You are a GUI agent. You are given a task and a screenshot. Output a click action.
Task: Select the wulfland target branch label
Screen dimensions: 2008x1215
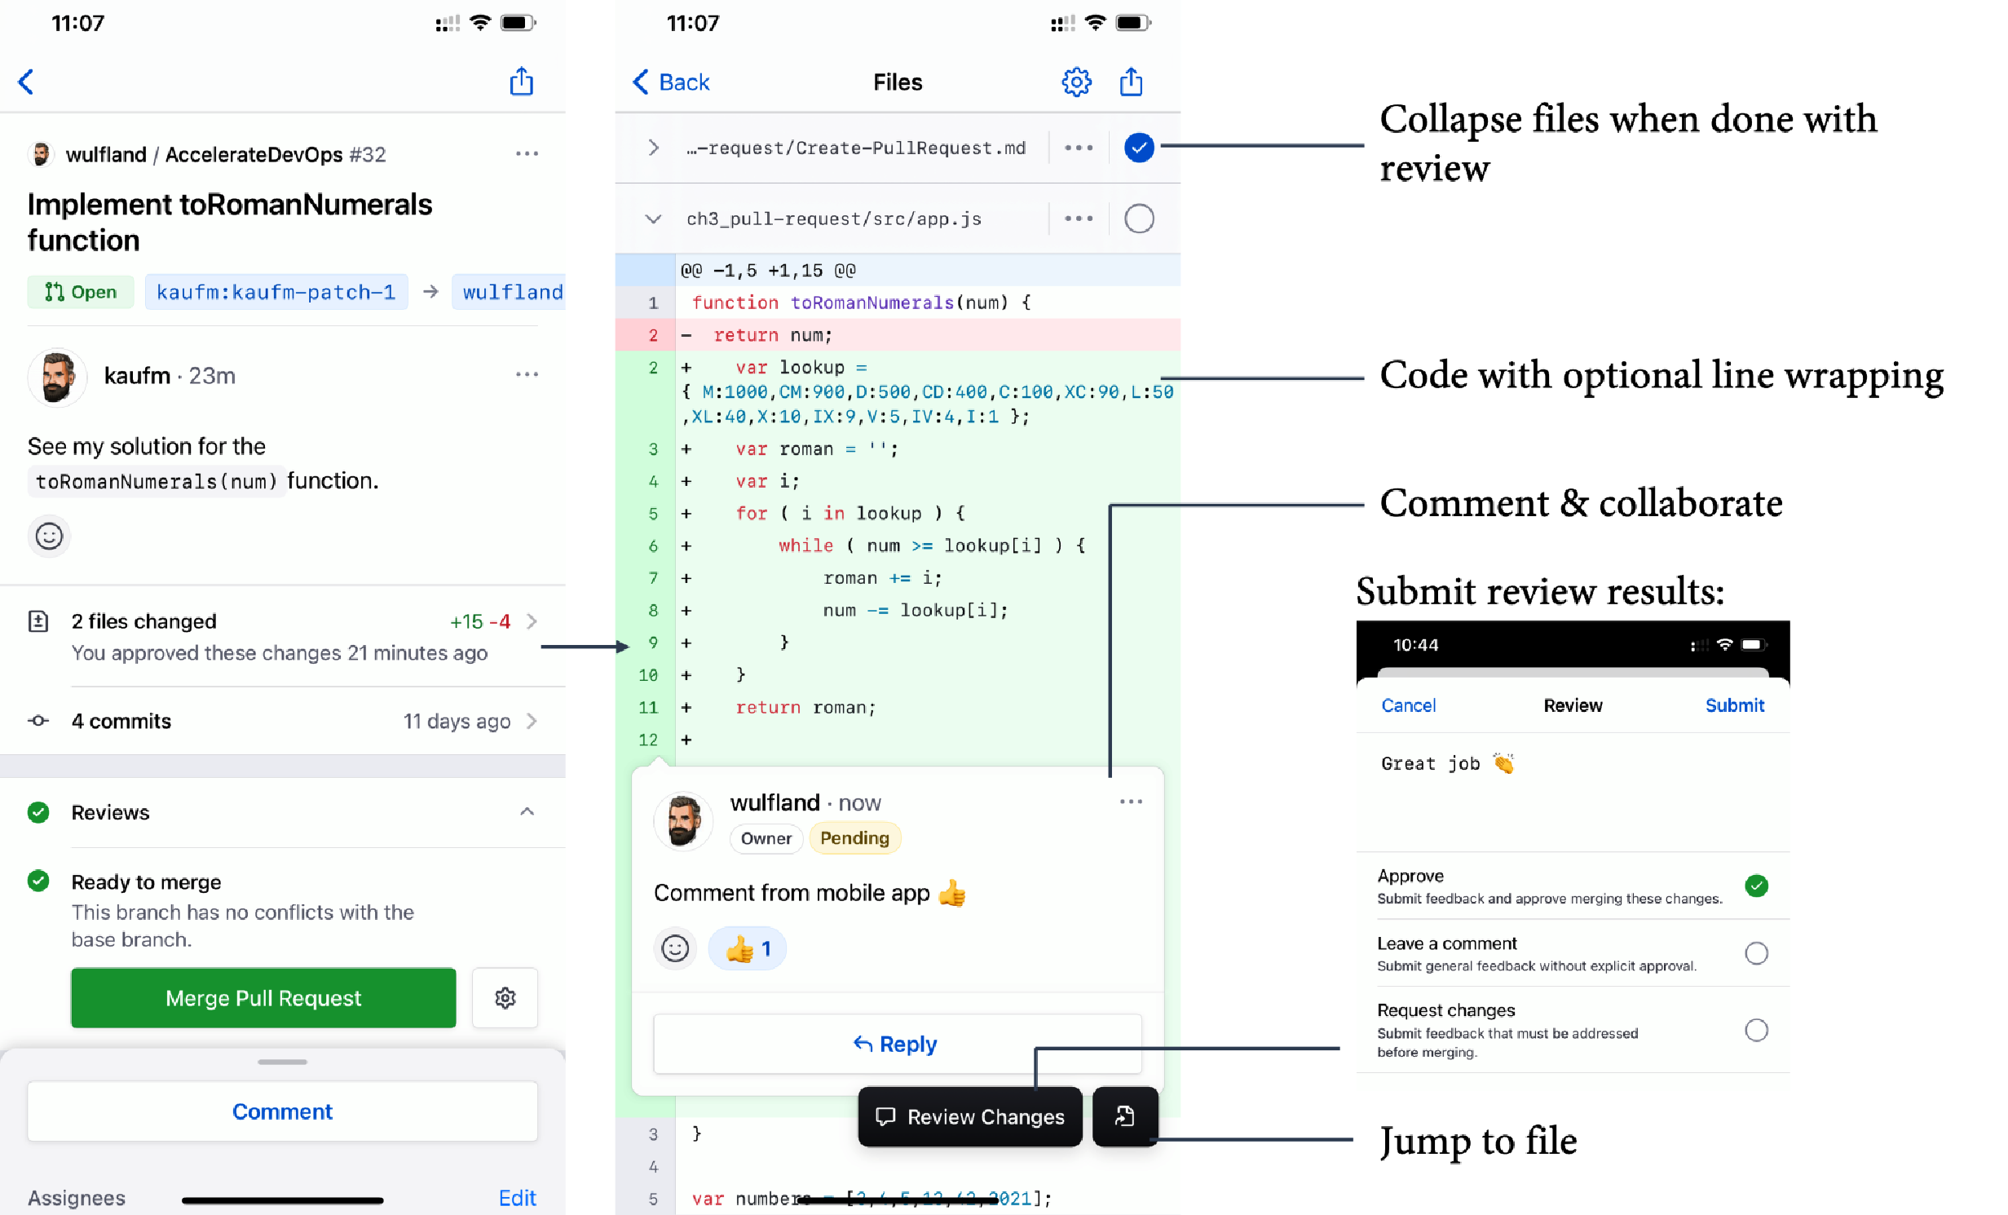[510, 292]
